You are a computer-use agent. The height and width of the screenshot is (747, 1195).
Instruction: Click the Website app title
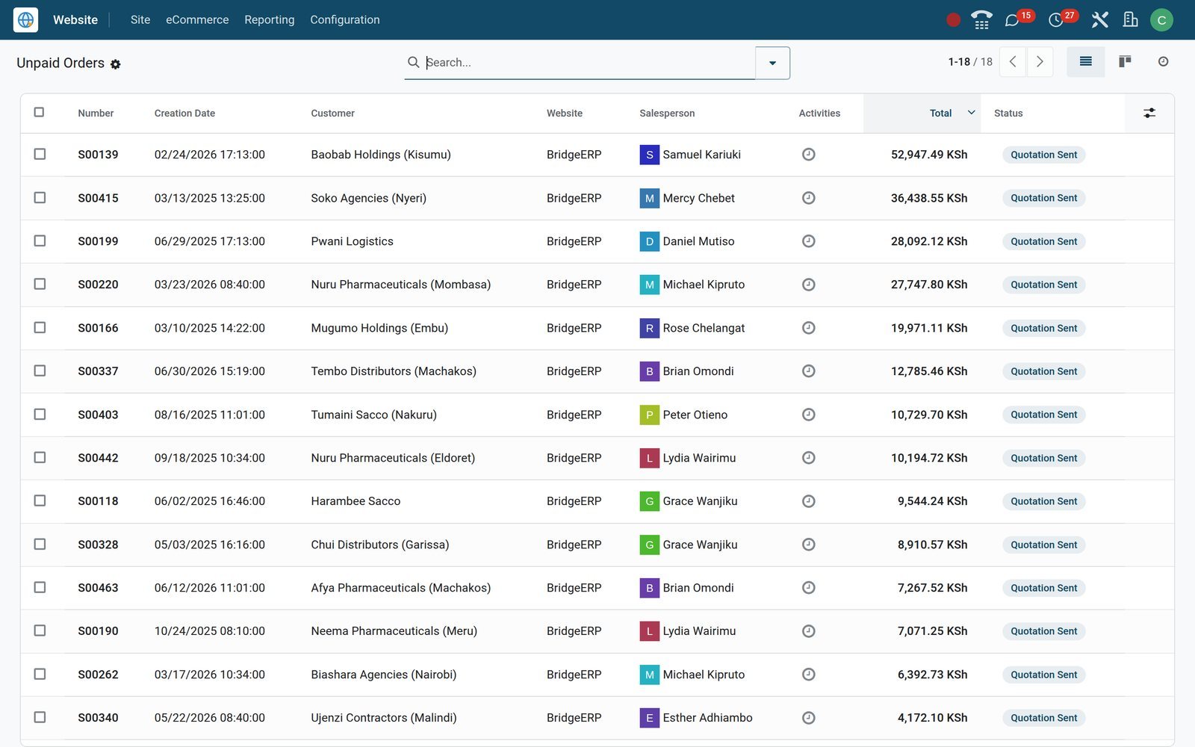75,20
